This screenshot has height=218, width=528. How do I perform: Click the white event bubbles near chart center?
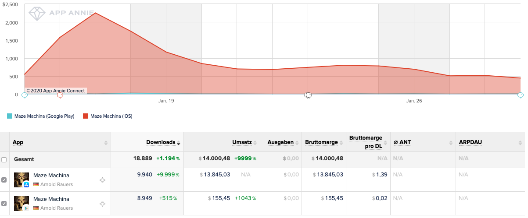[308, 95]
